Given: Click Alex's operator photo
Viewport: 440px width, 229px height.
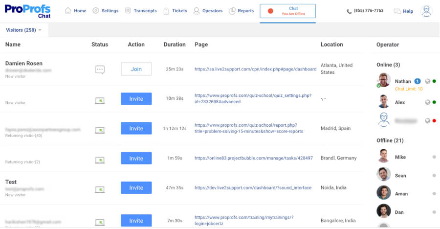Looking at the screenshot, I should click(384, 102).
